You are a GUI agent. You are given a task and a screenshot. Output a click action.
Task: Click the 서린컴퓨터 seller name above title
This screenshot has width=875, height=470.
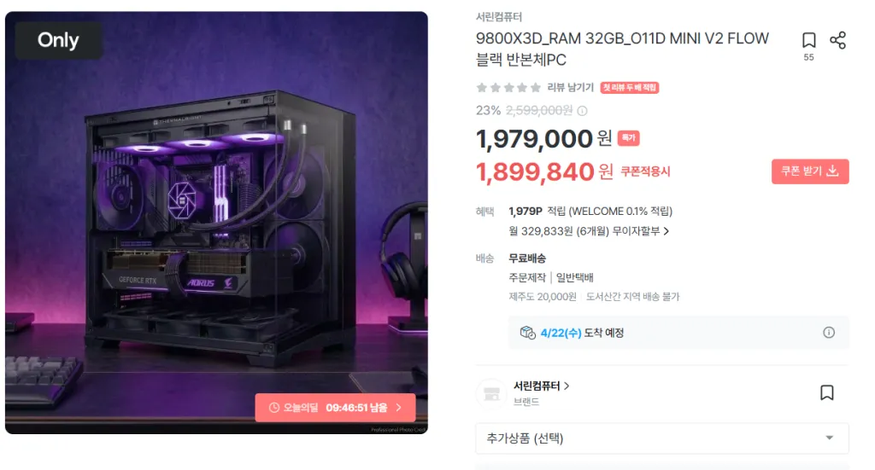(499, 17)
